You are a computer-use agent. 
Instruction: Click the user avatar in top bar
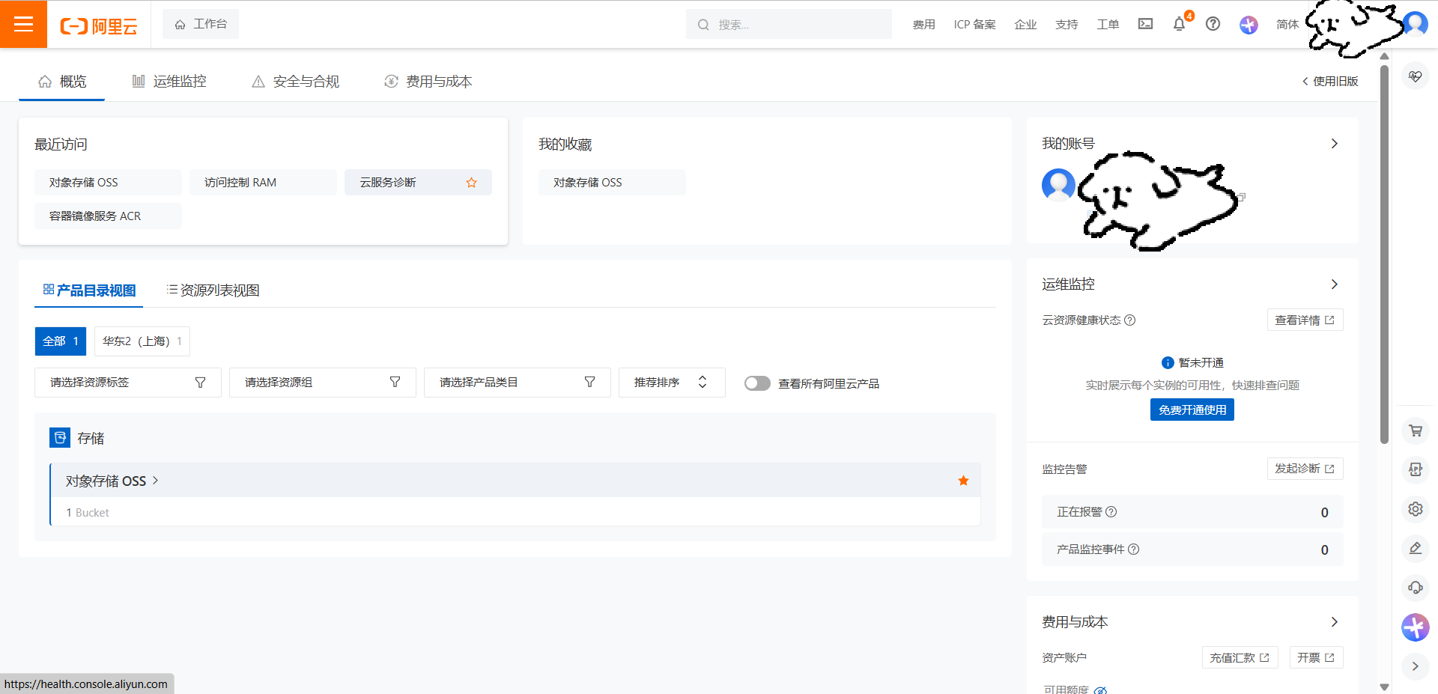(1416, 24)
